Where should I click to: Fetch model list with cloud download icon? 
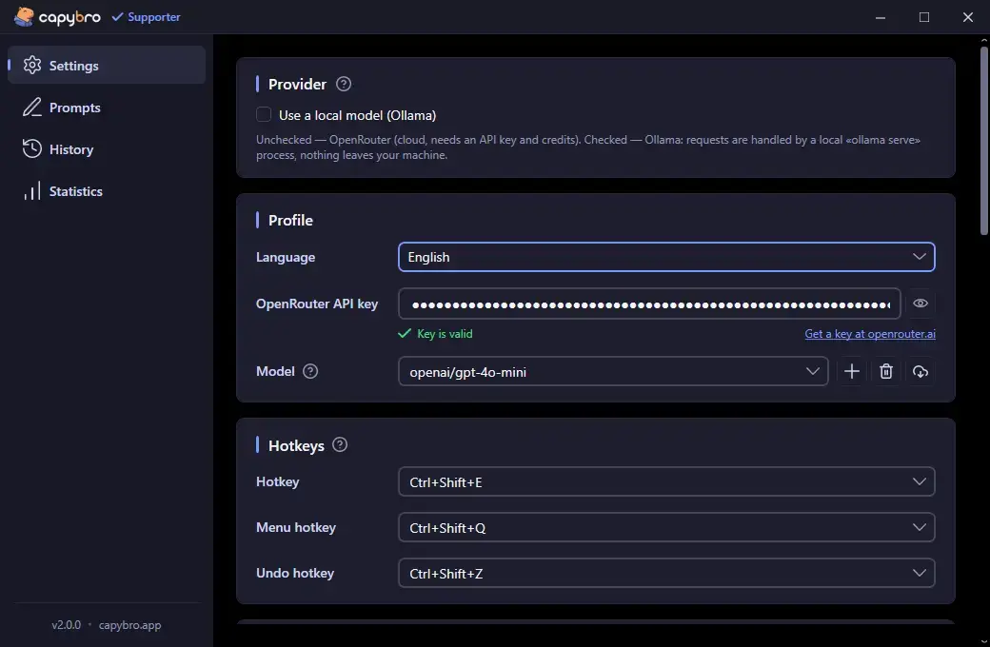920,371
